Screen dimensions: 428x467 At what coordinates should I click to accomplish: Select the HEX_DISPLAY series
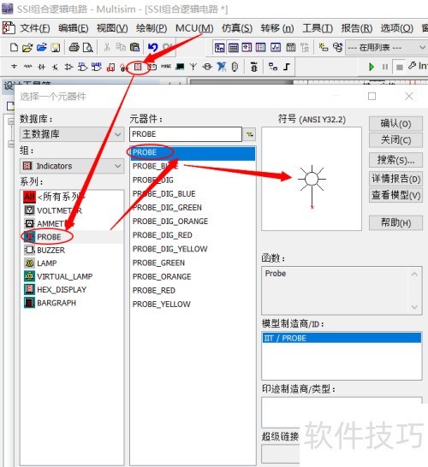[72, 289]
